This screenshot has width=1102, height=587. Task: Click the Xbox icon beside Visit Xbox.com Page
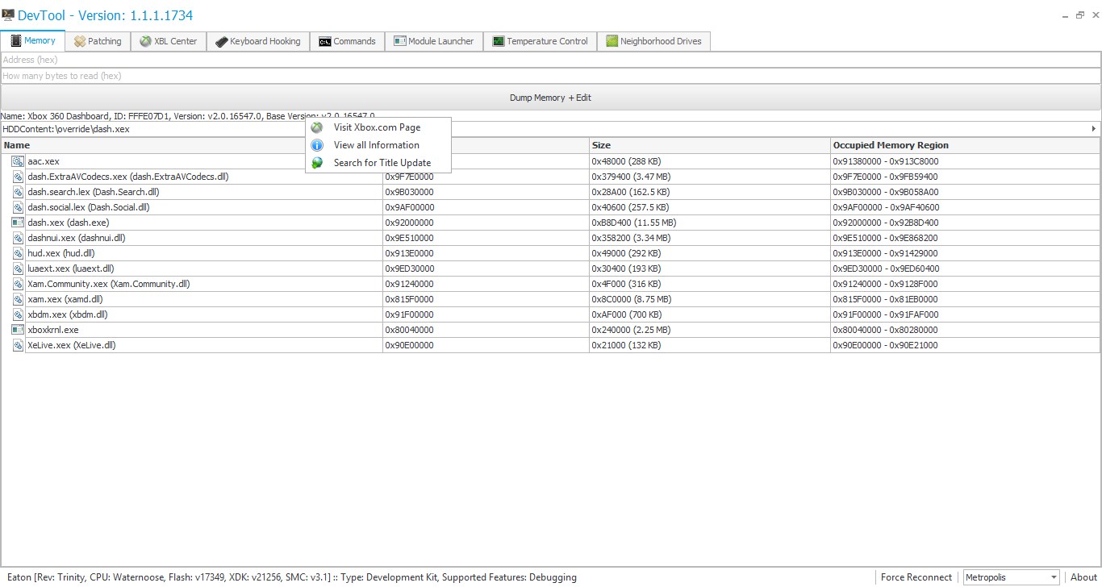click(x=317, y=127)
